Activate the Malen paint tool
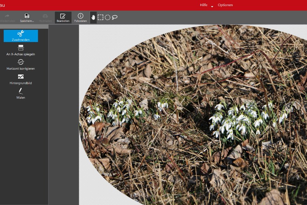Screen dimensions: 307x205 tap(21, 94)
